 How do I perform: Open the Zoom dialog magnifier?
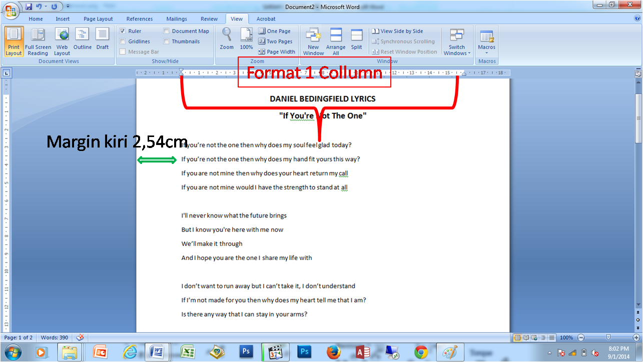(227, 39)
